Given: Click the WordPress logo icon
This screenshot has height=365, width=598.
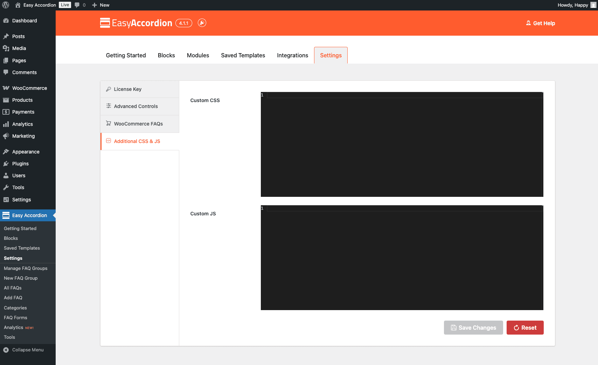Looking at the screenshot, I should [x=6, y=5].
